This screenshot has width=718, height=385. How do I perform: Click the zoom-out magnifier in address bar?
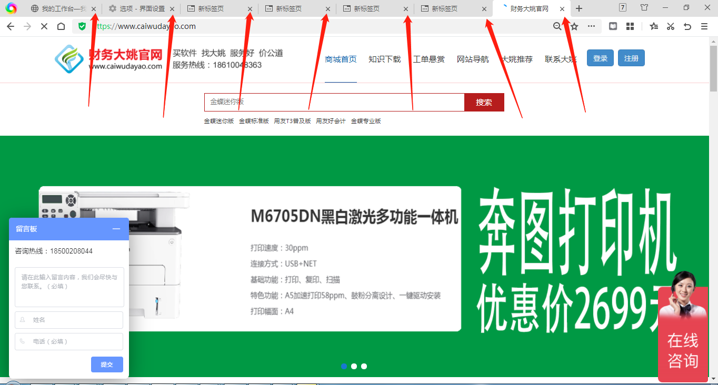pyautogui.click(x=557, y=26)
